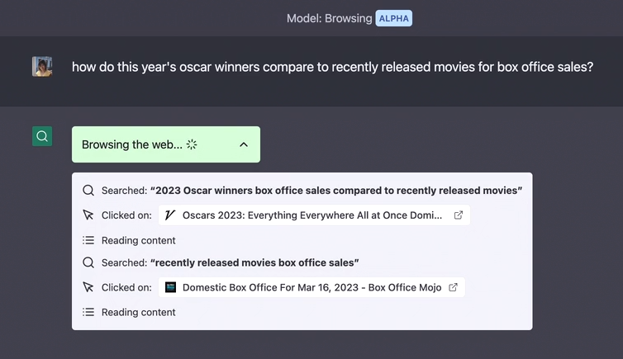Click magnifier icon beside 2023 Oscar winners search
Image resolution: width=623 pixels, height=359 pixels.
[88, 191]
